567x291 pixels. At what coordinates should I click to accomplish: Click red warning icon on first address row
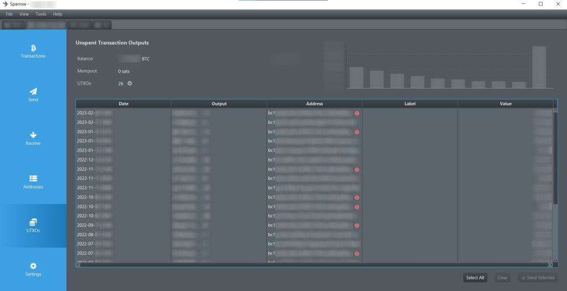(357, 113)
